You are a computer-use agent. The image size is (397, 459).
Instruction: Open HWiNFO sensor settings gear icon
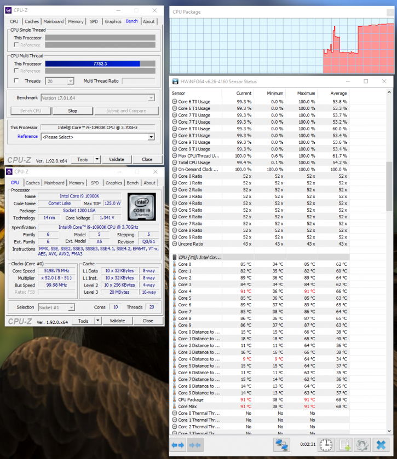tap(363, 445)
